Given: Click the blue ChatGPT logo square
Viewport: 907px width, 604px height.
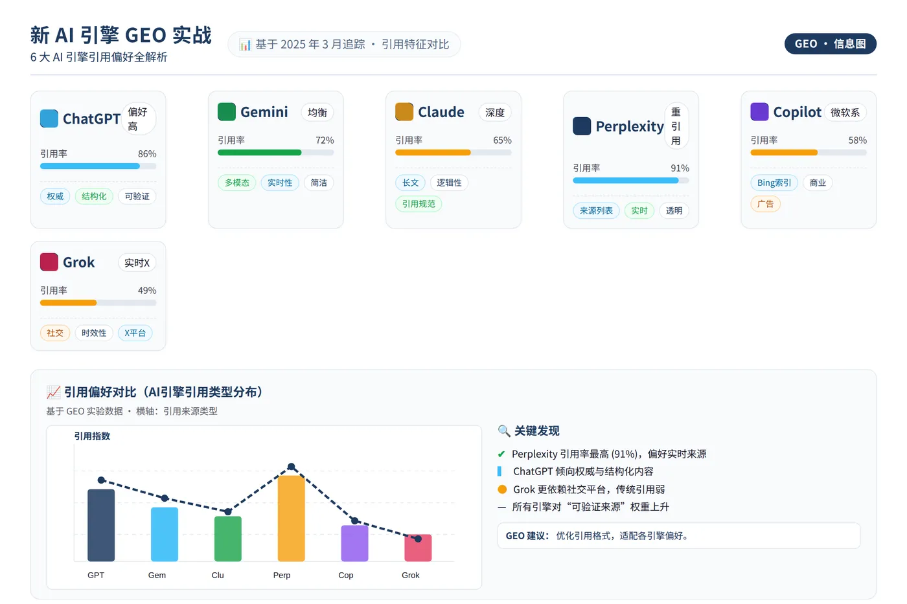Looking at the screenshot, I should pyautogui.click(x=49, y=118).
